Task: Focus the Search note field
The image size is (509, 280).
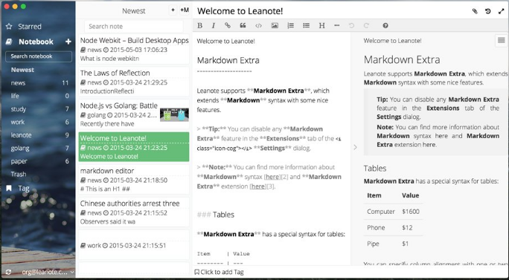Action: [x=133, y=27]
